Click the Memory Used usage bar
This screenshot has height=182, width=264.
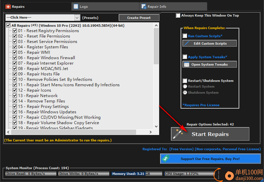tap(137, 174)
